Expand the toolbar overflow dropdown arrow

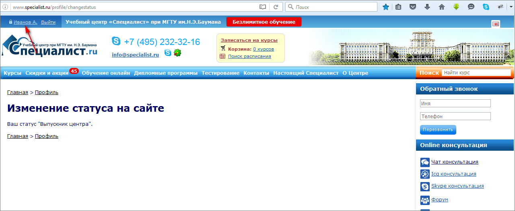[x=511, y=7]
